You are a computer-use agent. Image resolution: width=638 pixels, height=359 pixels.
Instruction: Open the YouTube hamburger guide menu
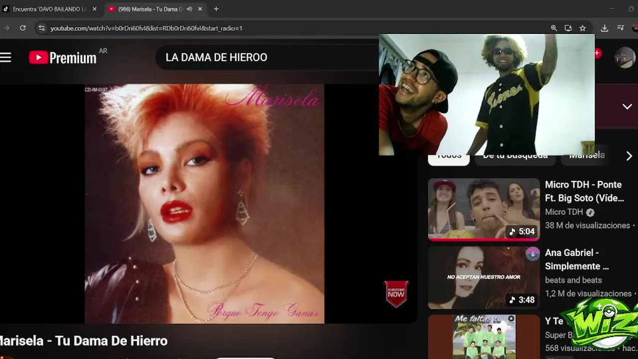click(5, 57)
